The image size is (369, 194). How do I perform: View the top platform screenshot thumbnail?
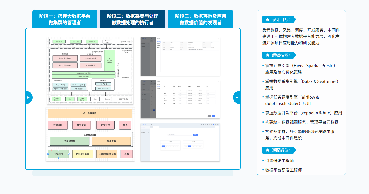(180, 56)
